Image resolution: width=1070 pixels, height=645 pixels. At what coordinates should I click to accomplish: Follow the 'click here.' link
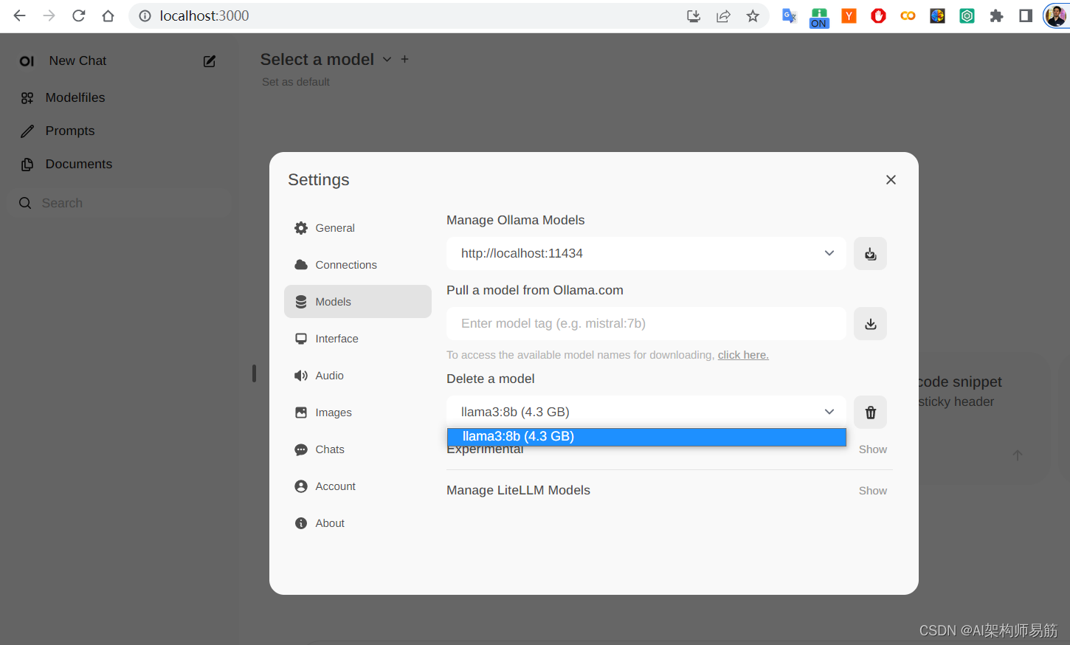[x=743, y=355]
